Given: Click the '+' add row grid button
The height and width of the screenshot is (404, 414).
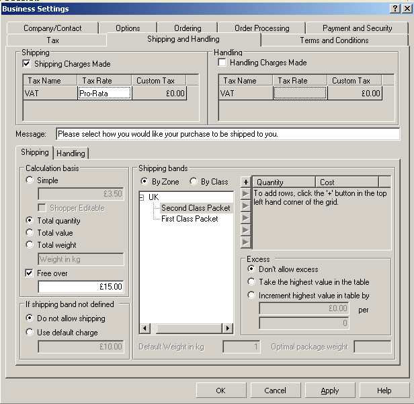Looking at the screenshot, I should (x=246, y=182).
